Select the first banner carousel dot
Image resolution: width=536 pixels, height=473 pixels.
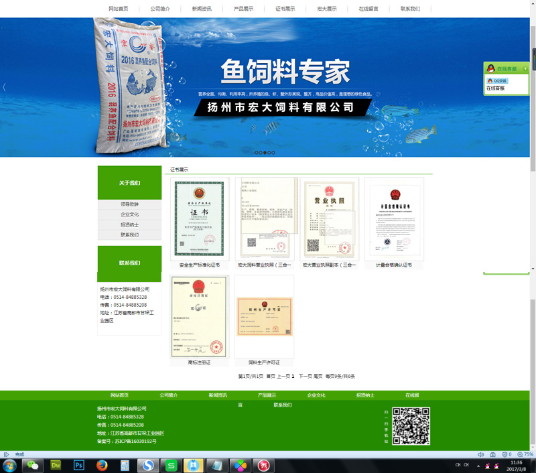256,153
